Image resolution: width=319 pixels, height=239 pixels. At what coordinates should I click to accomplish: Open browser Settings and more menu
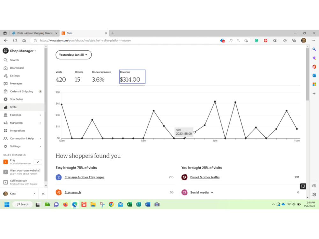click(x=313, y=40)
